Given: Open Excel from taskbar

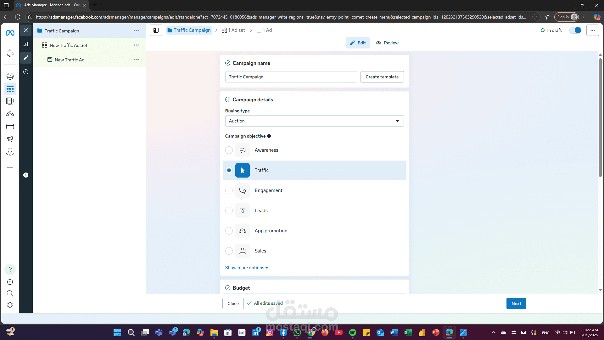Looking at the screenshot, I should tap(408, 332).
